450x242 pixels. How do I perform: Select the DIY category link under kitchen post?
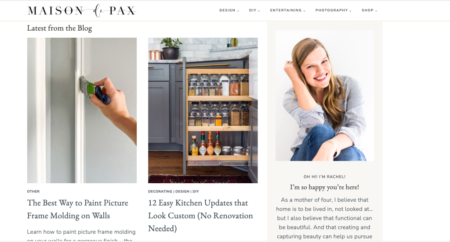pos(196,191)
